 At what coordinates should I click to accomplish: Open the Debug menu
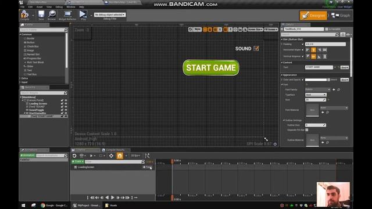59,7
